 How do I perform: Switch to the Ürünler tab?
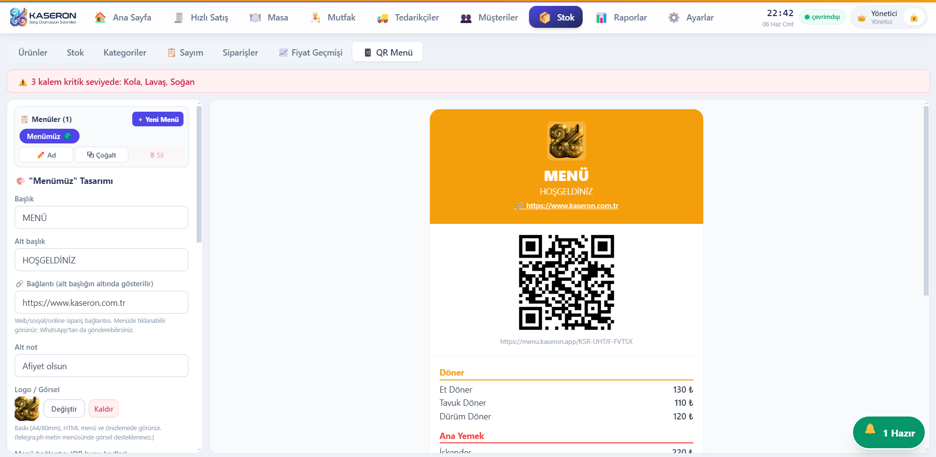pos(33,52)
